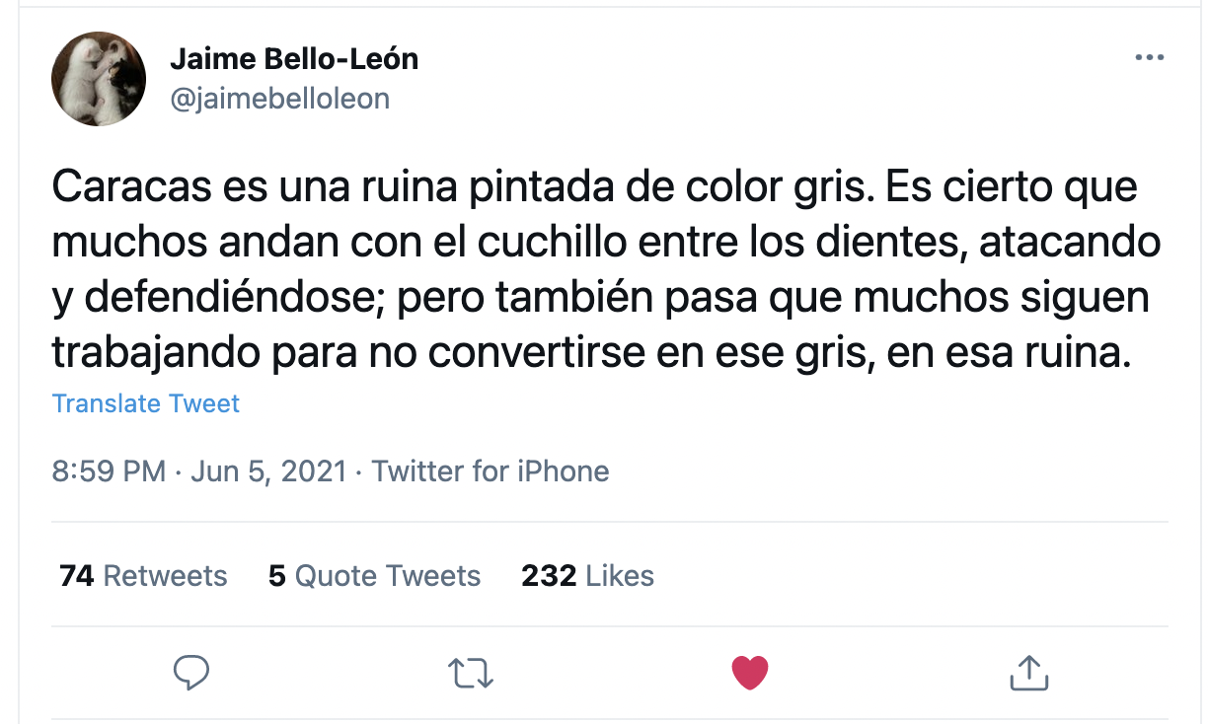View the 5 Quote Tweets list

[x=375, y=576]
